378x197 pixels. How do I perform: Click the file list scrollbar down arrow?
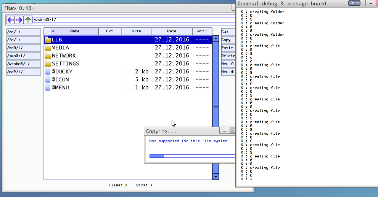(216, 176)
